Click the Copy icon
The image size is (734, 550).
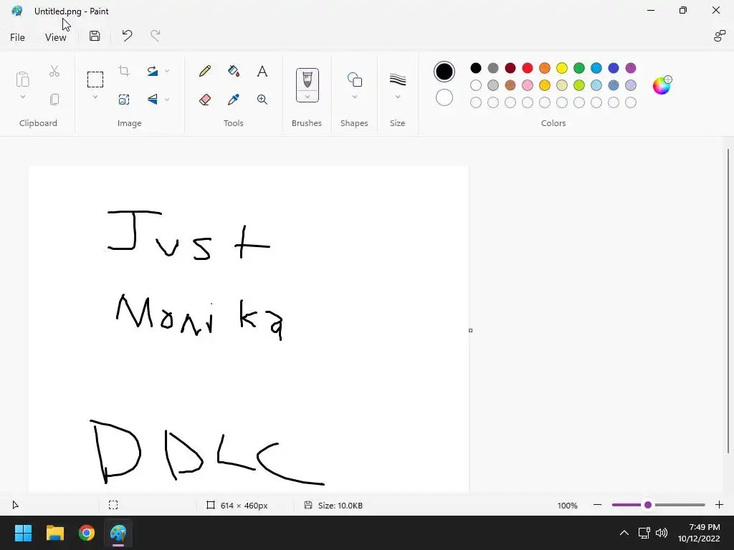point(54,99)
